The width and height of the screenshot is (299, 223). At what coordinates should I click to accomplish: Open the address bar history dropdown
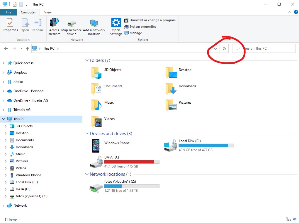(x=215, y=49)
